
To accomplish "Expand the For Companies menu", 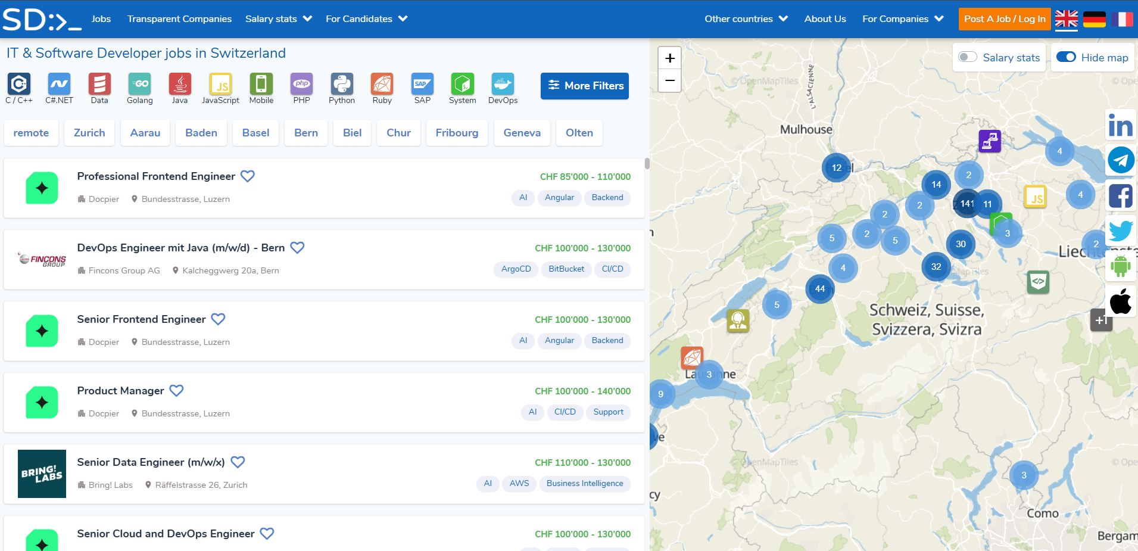I will click(x=903, y=19).
